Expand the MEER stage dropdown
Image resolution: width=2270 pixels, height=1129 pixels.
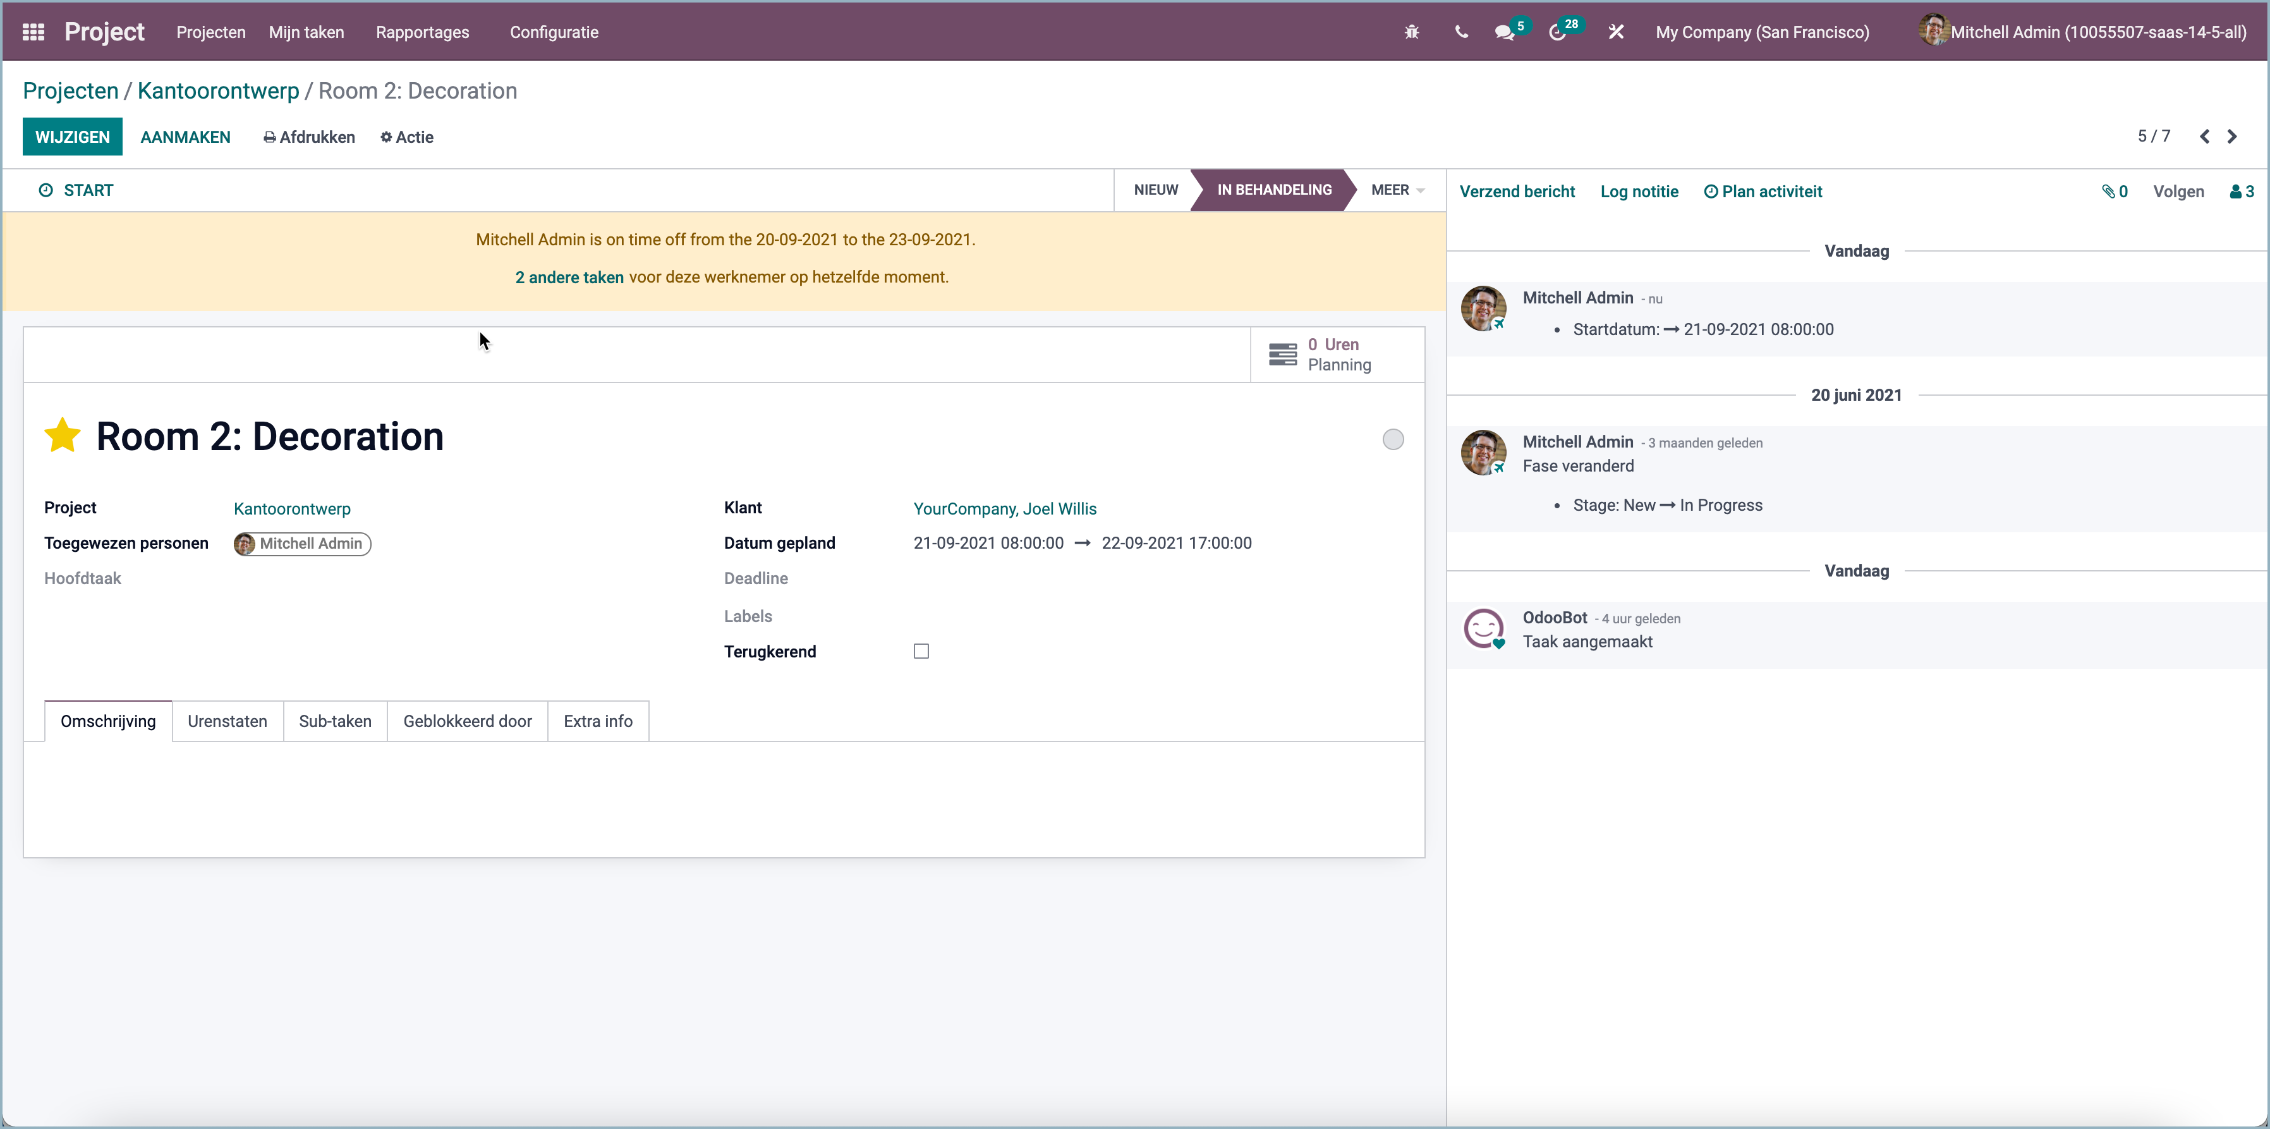(1396, 190)
